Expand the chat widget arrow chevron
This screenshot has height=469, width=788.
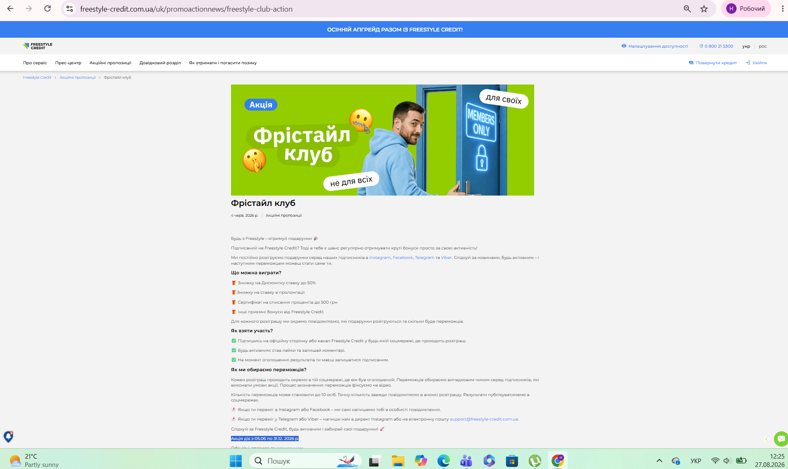[x=766, y=439]
